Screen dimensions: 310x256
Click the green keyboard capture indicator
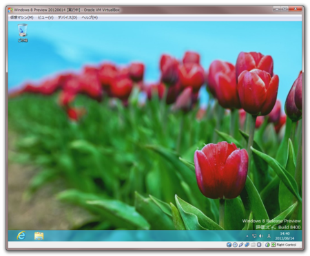(273, 245)
